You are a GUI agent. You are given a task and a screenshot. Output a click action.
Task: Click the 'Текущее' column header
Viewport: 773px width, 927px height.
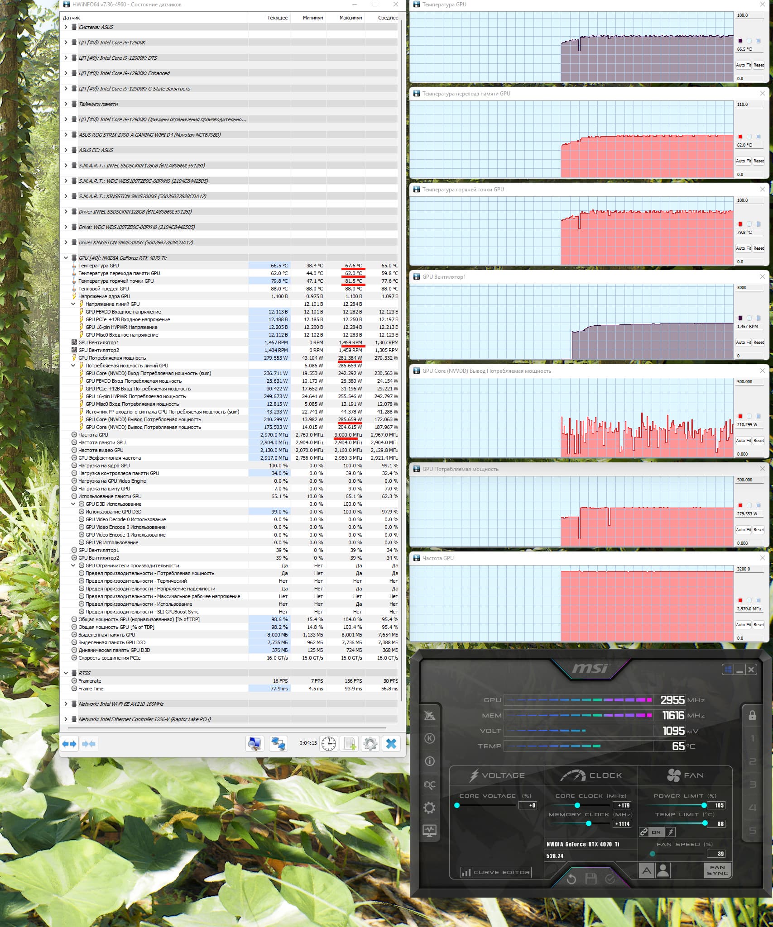coord(269,18)
